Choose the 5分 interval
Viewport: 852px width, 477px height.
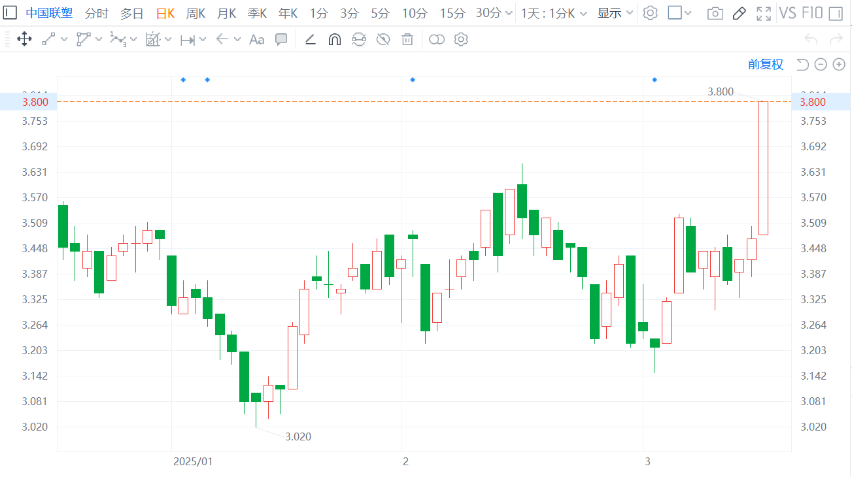tap(380, 13)
